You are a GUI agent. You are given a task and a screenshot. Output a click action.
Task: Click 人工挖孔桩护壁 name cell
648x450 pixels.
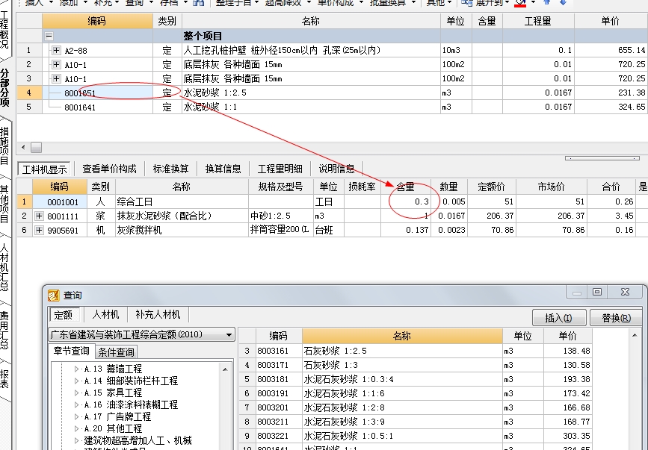point(311,50)
